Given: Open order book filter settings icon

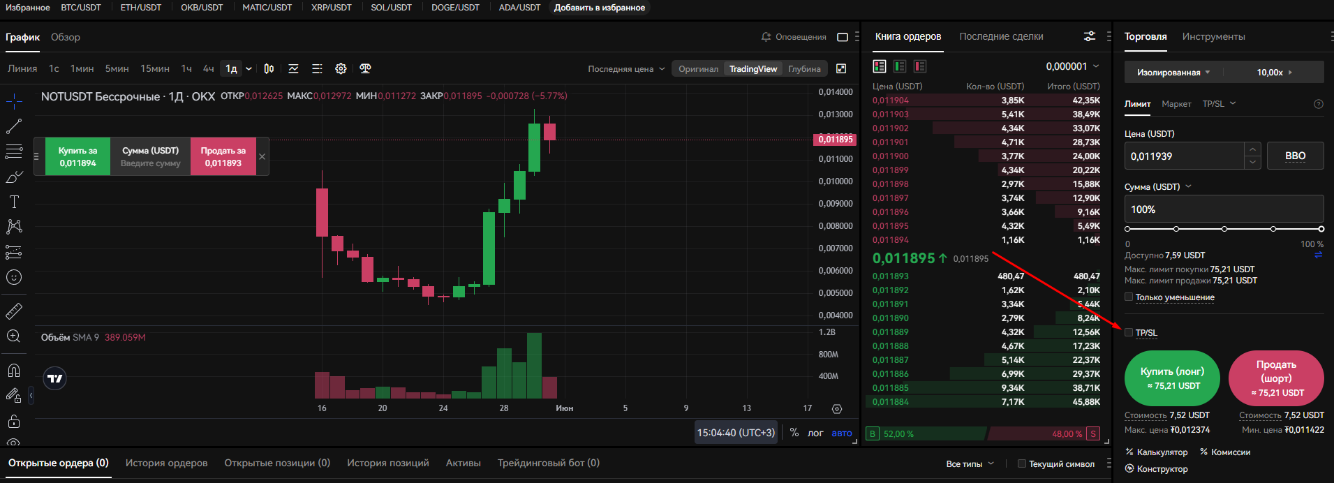Looking at the screenshot, I should (x=1090, y=36).
